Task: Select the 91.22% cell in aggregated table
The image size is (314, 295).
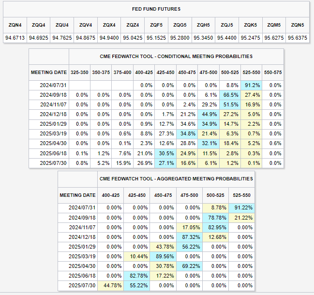Action: pyautogui.click(x=239, y=207)
